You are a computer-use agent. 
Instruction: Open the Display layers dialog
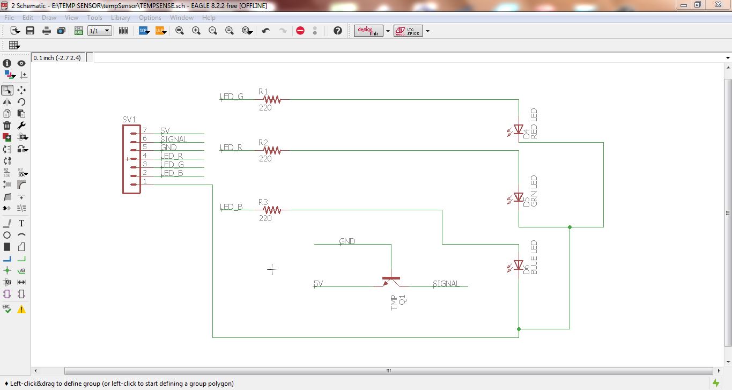click(x=8, y=74)
